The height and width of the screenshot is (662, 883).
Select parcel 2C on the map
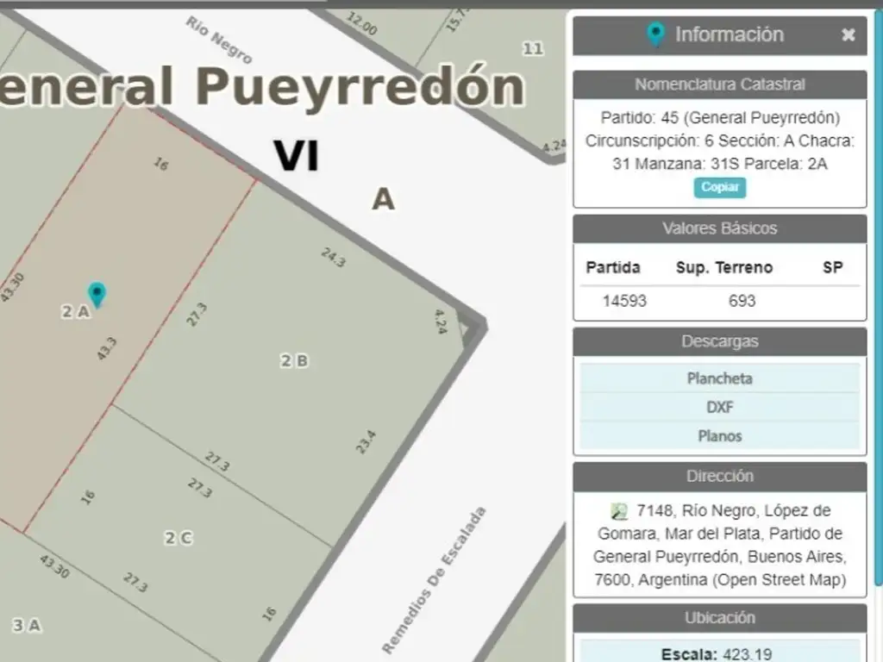(x=178, y=538)
